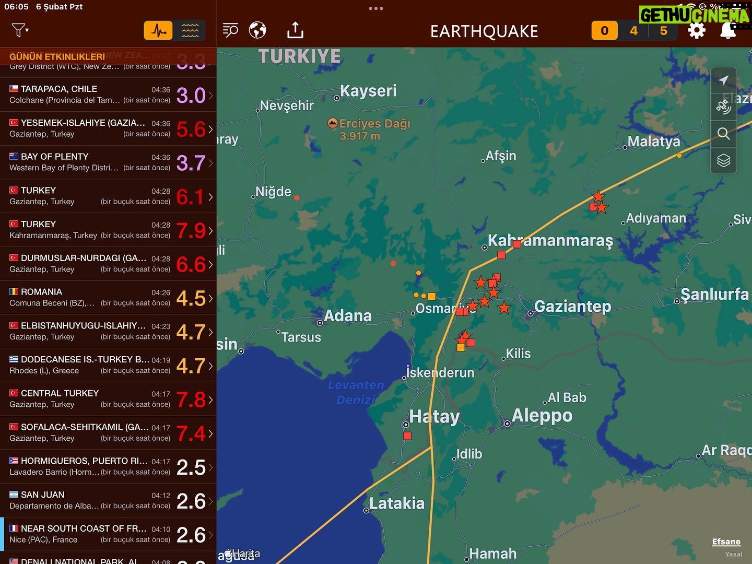Open the list search icon
Viewport: 752px width, 564px height.
[230, 30]
